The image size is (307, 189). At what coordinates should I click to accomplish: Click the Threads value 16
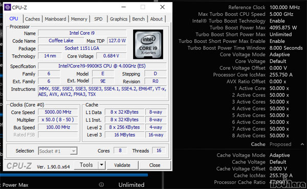click(x=159, y=151)
